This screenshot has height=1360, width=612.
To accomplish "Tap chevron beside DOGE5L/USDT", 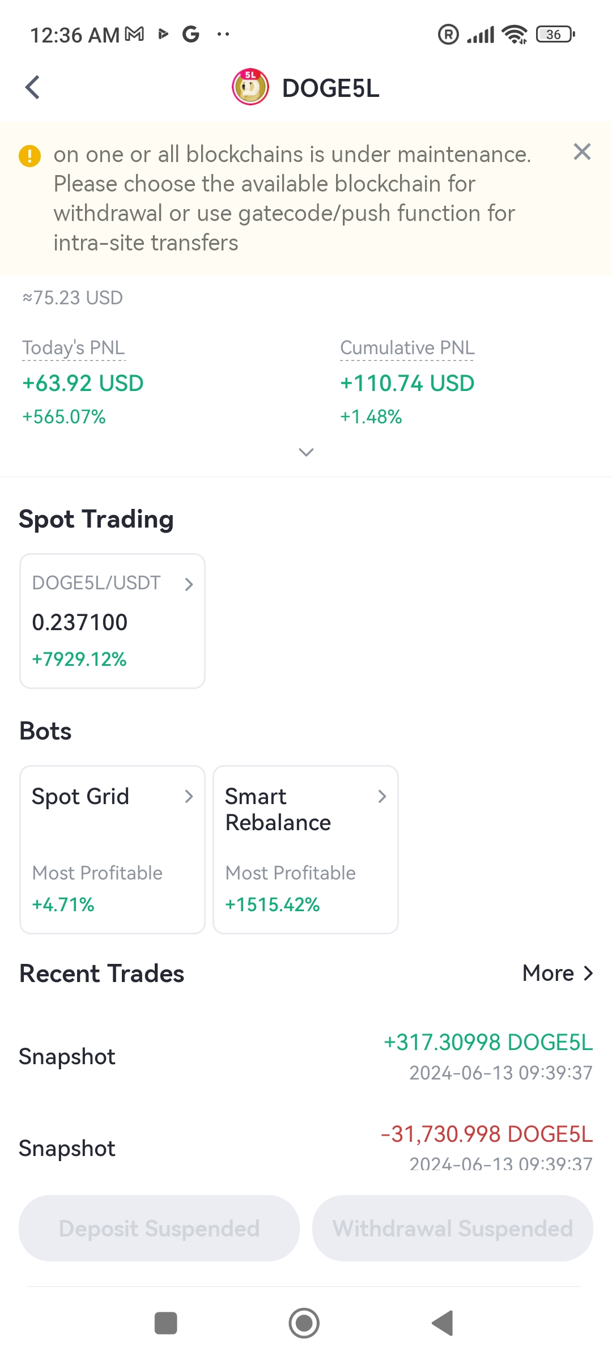I will (189, 584).
